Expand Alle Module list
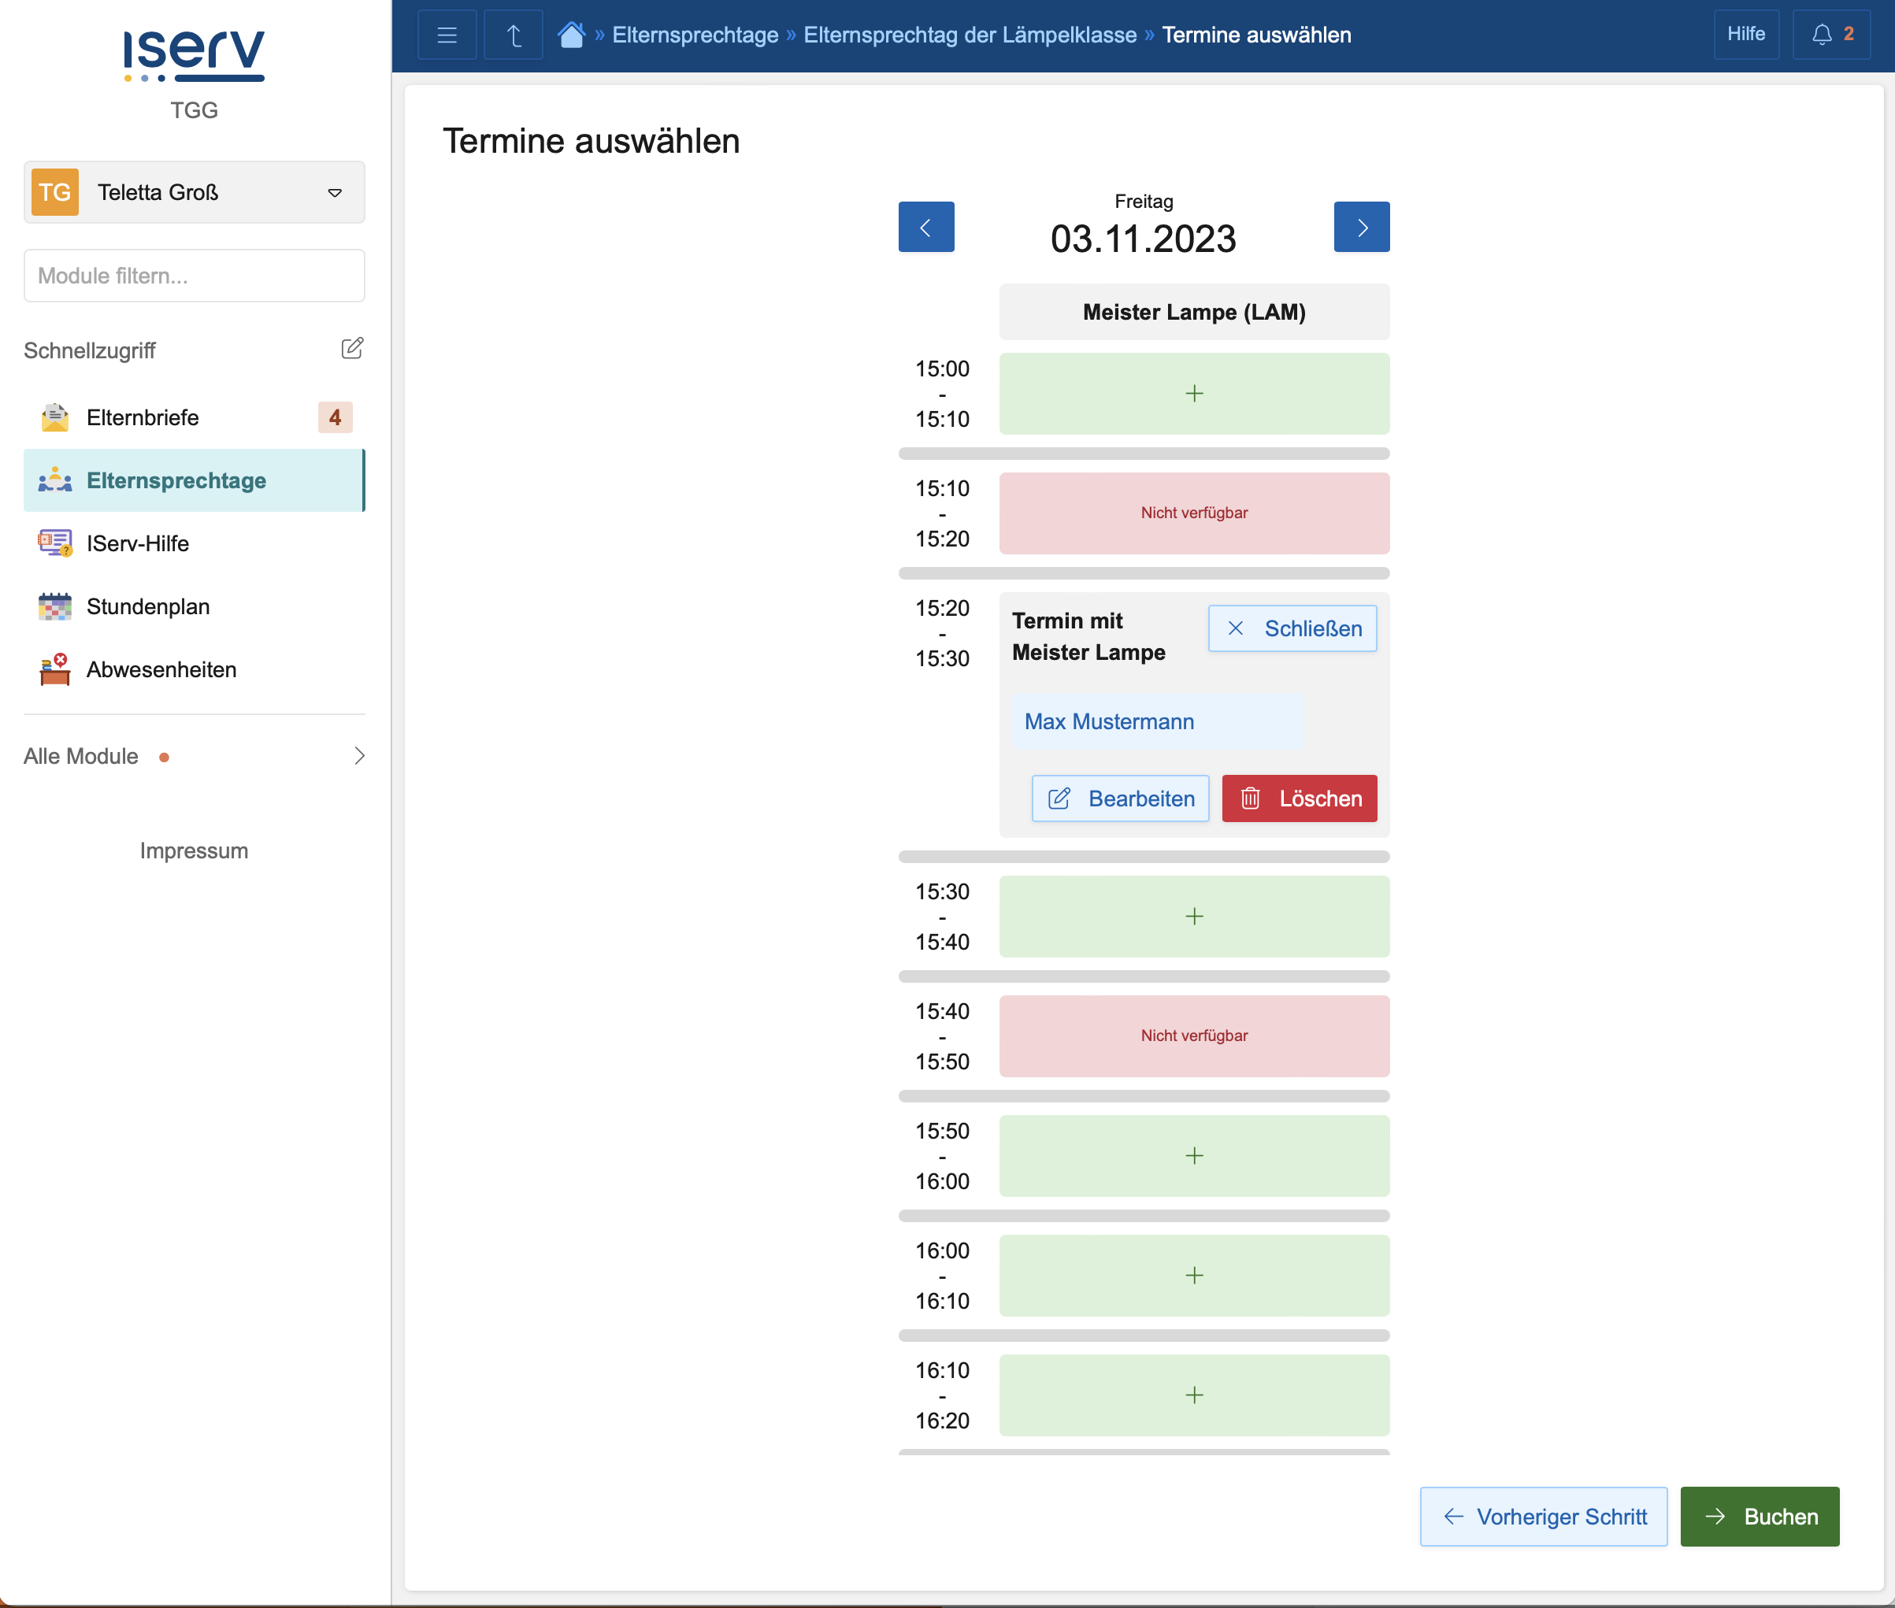 [195, 756]
